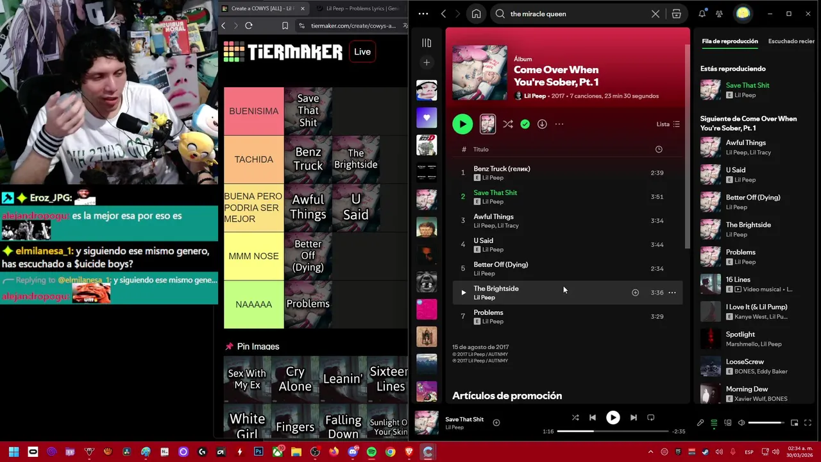Screen dimensions: 821x462
Task: Click album preview thumbnail next to play
Action: [x=487, y=124]
